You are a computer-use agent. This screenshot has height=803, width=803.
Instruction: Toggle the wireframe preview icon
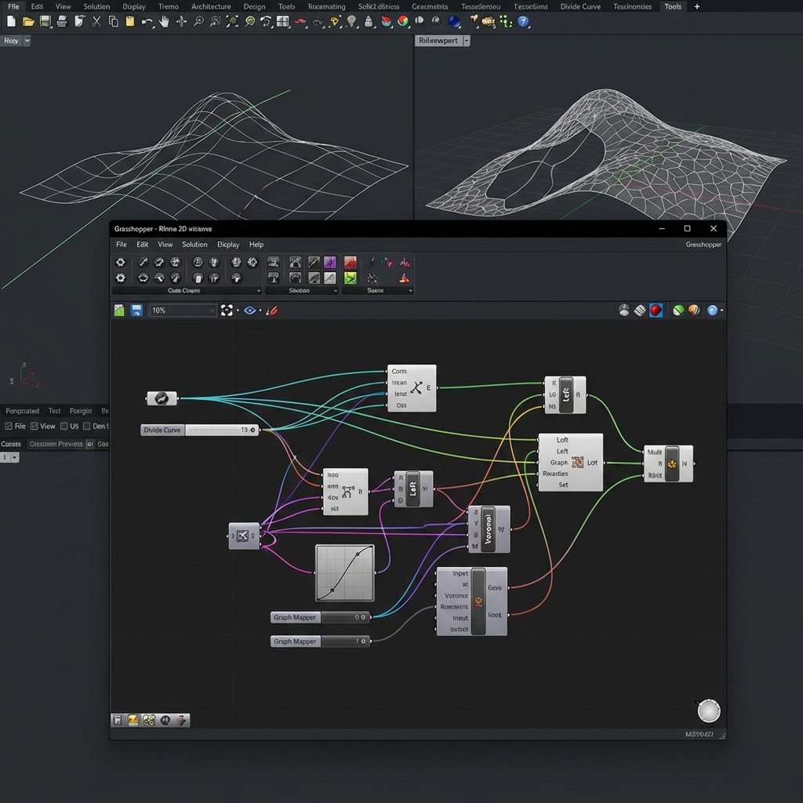tap(624, 310)
